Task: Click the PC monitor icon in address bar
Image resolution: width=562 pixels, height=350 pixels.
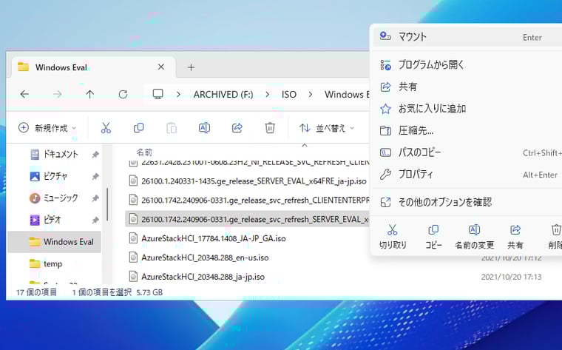Action: pyautogui.click(x=158, y=94)
